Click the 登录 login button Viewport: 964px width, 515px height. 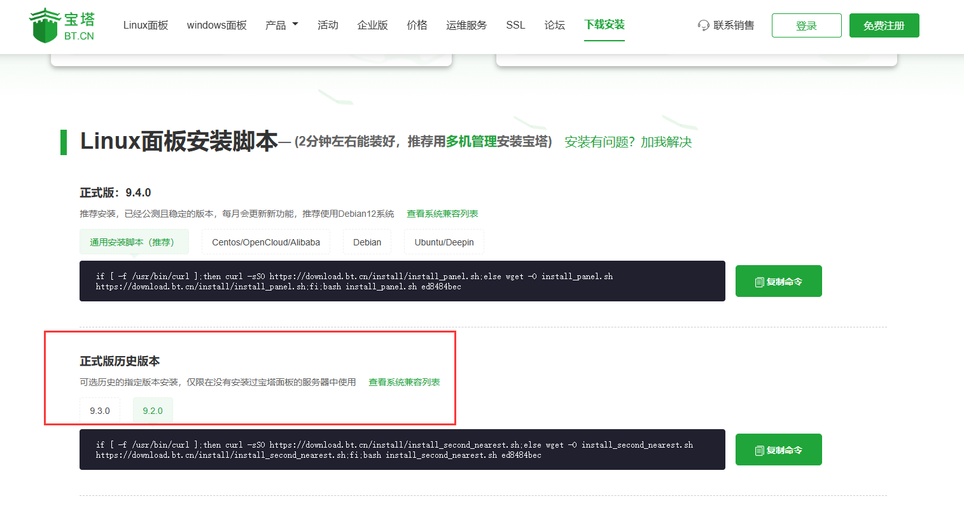click(x=806, y=25)
